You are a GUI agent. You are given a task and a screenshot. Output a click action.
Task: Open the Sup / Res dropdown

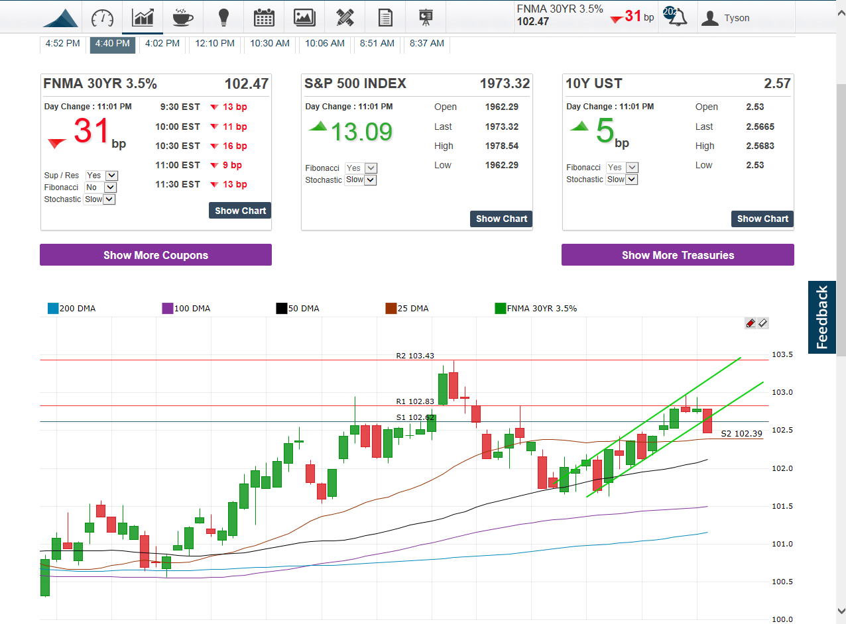coord(102,176)
